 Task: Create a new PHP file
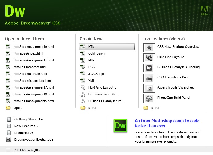coord(91,60)
